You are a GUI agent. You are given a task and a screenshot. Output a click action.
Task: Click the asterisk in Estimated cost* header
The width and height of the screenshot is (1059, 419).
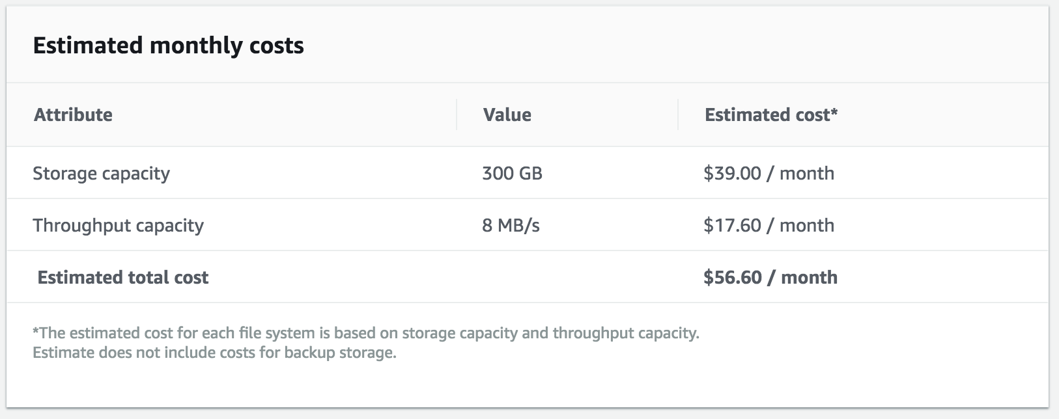click(834, 112)
